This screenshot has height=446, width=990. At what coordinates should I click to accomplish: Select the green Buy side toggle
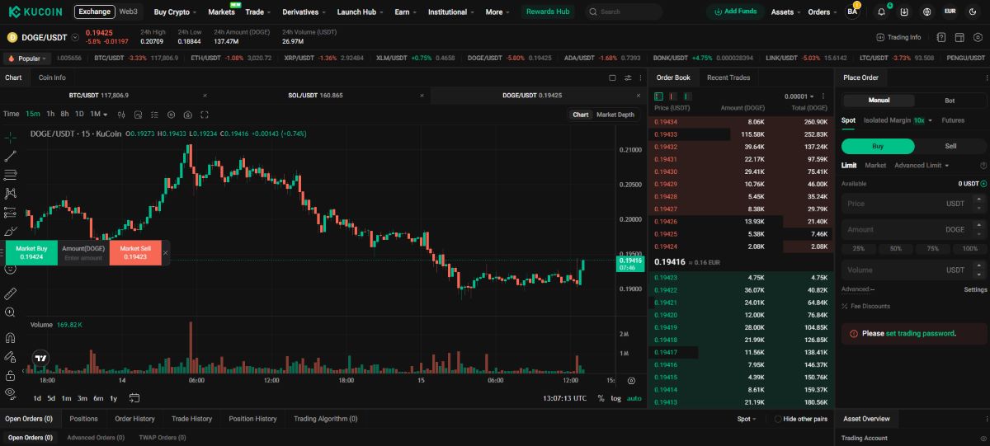coord(878,146)
